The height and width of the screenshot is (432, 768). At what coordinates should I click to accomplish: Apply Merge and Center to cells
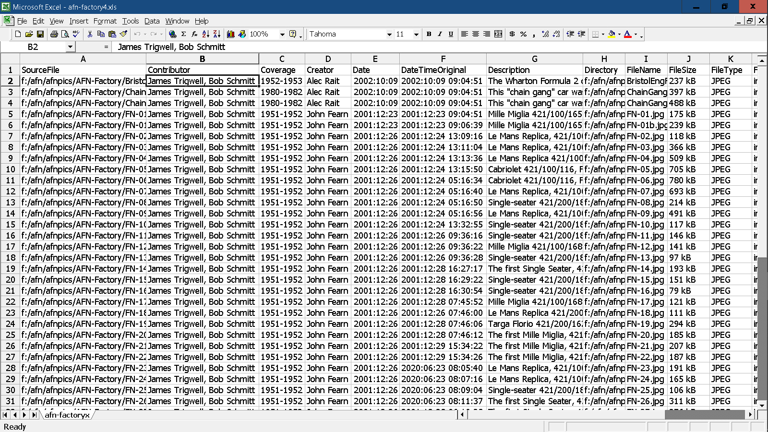point(498,34)
